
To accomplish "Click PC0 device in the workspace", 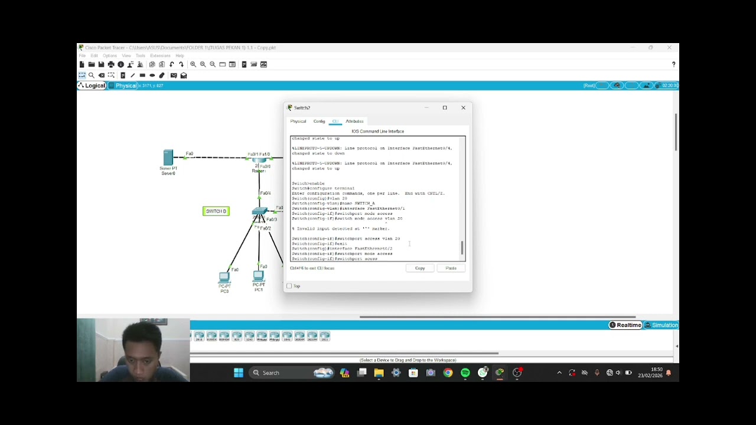I will [x=224, y=277].
